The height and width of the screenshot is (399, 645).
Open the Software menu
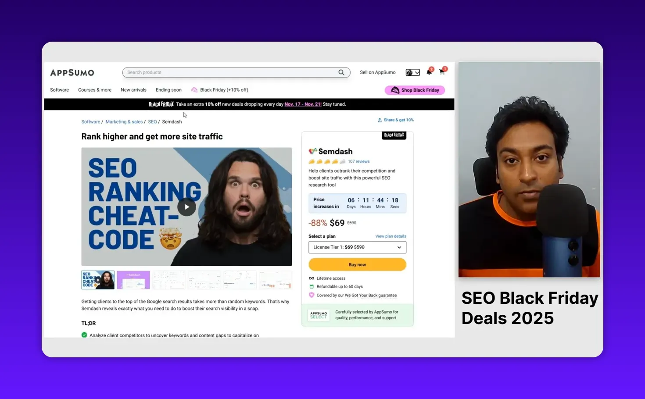tap(59, 90)
